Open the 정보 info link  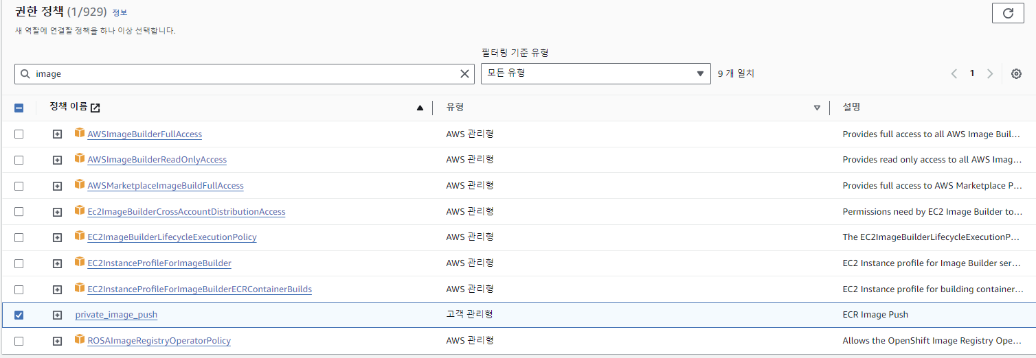120,13
